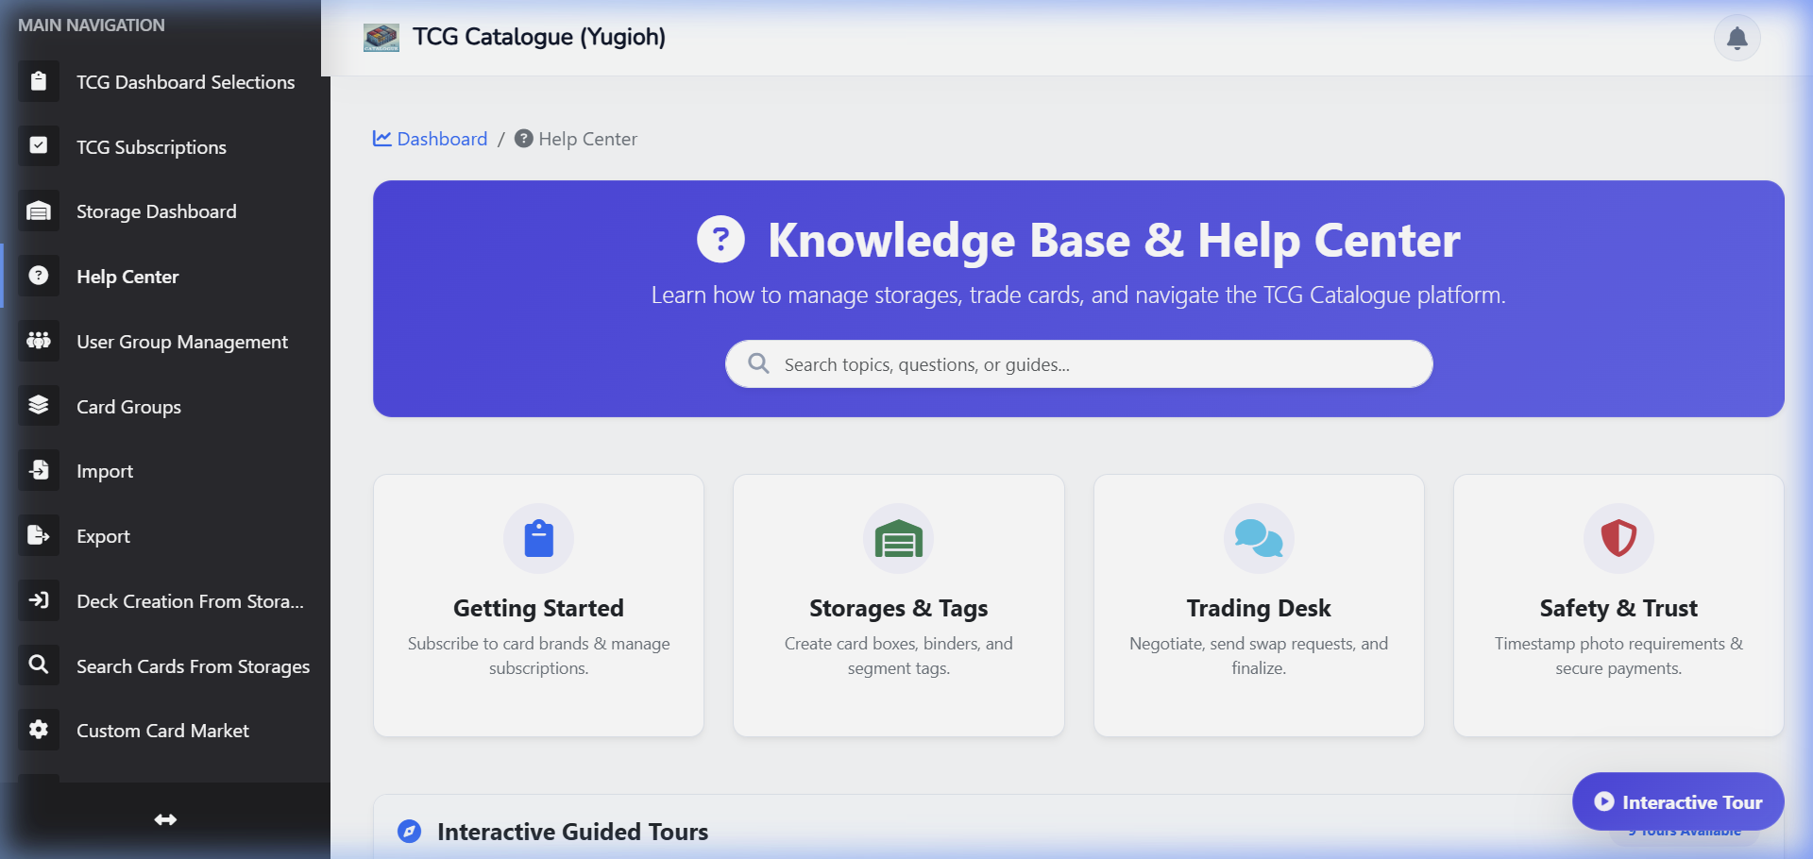The height and width of the screenshot is (859, 1813).
Task: Select Custom Card Market menu entry
Action: 165,730
